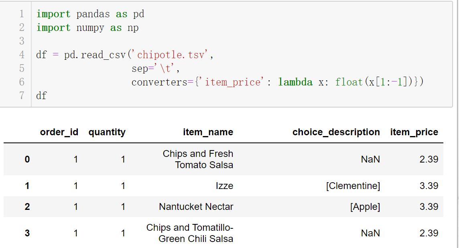Click the order_id column header
This screenshot has height=248, width=459.
pos(59,132)
